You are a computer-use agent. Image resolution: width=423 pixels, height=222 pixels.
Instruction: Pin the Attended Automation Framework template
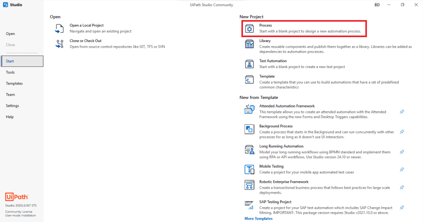click(x=402, y=112)
